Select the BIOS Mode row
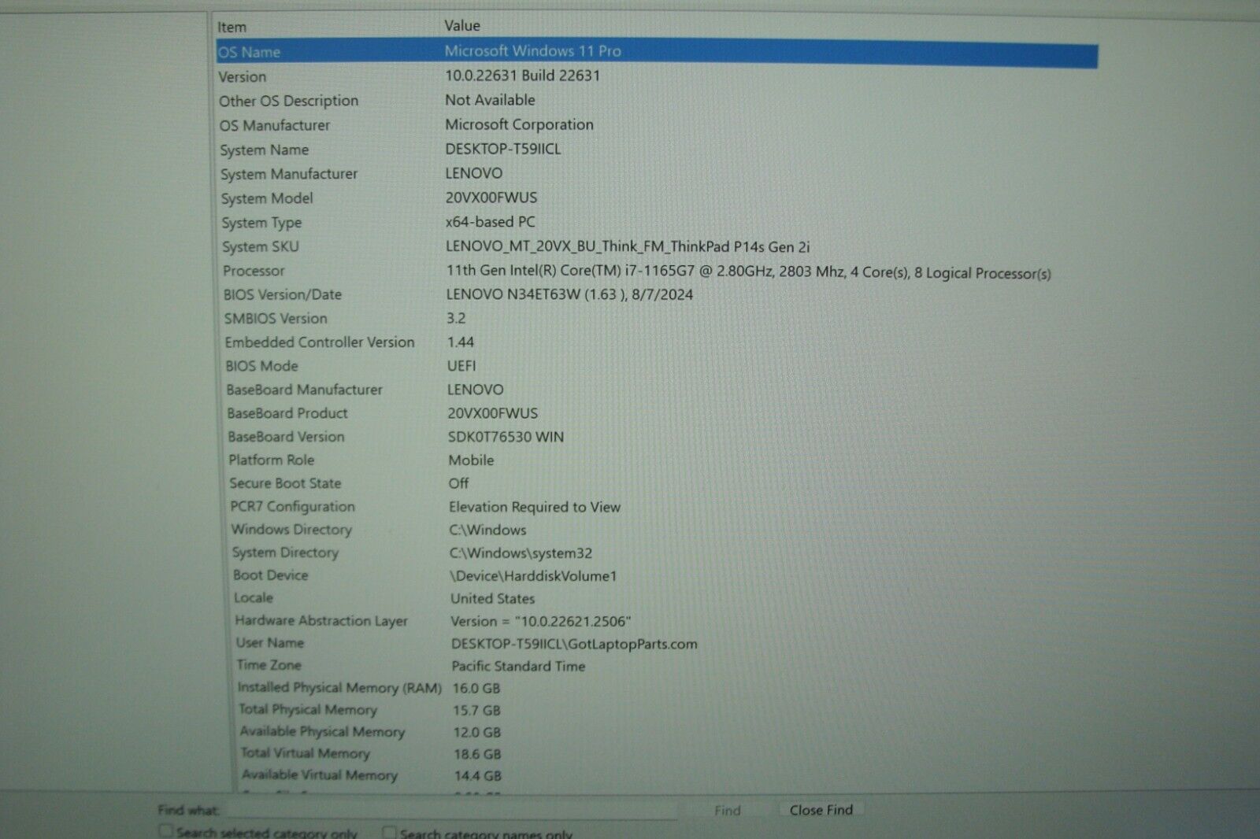Image resolution: width=1260 pixels, height=839 pixels. 657,366
